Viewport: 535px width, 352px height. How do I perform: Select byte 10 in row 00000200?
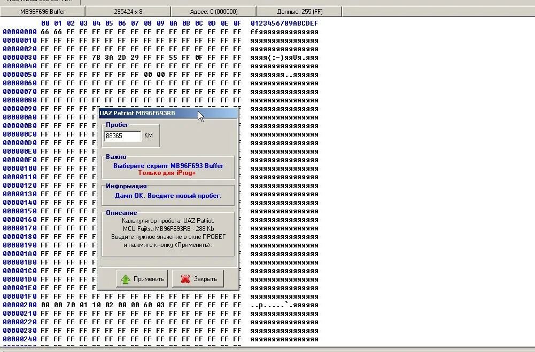96,305
